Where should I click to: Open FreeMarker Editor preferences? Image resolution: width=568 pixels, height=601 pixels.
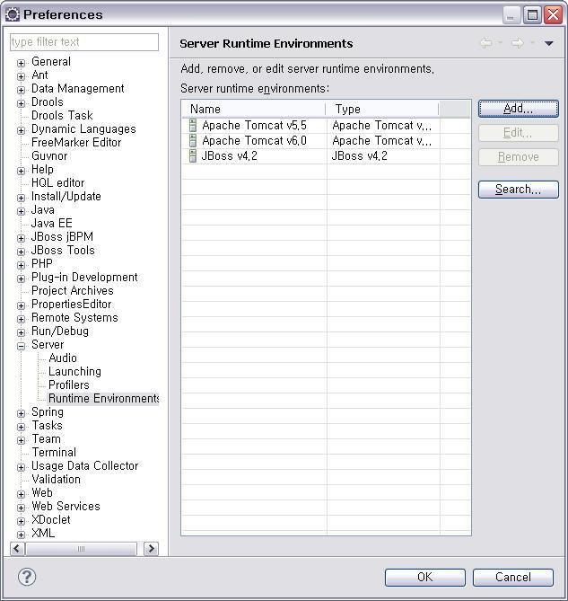[x=76, y=142]
